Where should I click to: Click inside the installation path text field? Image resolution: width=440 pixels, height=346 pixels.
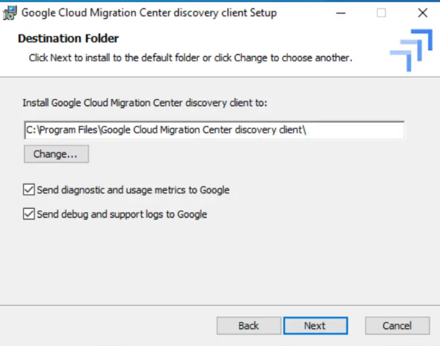coord(213,130)
